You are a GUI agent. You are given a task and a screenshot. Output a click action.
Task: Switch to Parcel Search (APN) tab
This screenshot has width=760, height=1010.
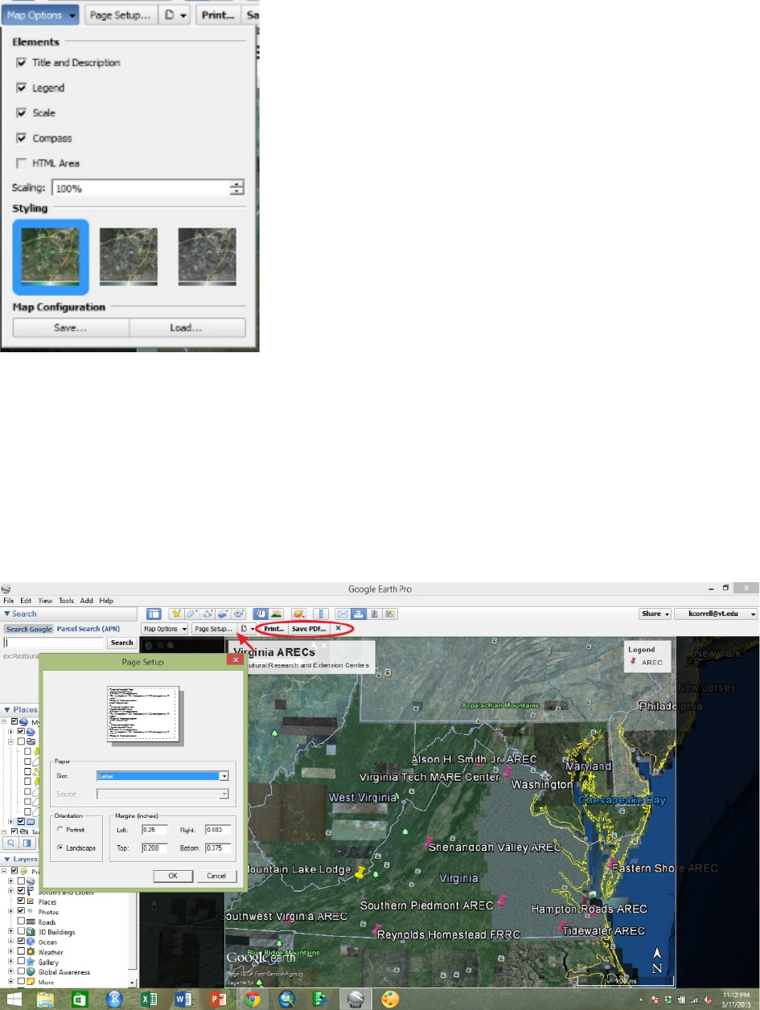[88, 628]
